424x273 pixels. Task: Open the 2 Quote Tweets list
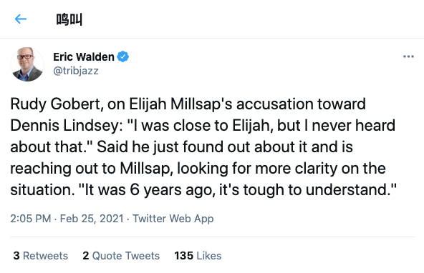[x=121, y=255]
